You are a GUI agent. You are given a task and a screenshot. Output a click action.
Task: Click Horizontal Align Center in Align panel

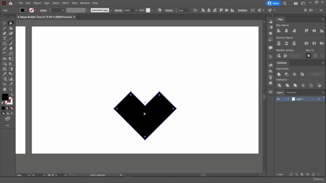(286, 30)
